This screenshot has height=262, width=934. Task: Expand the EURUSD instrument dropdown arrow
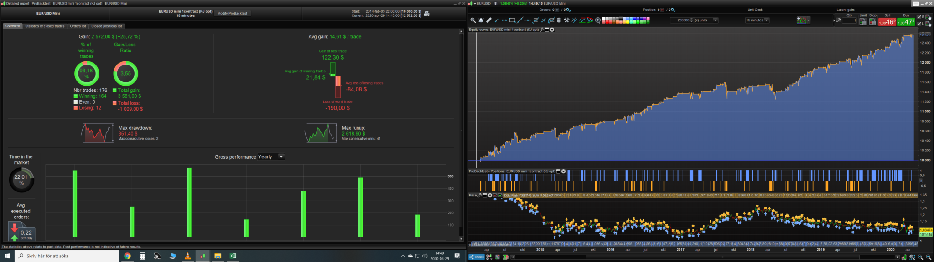[475, 4]
